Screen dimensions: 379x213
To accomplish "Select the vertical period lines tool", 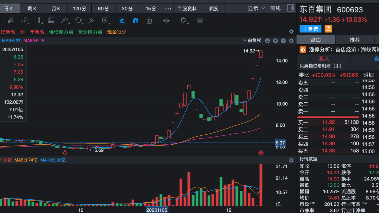I will click(x=38, y=20).
